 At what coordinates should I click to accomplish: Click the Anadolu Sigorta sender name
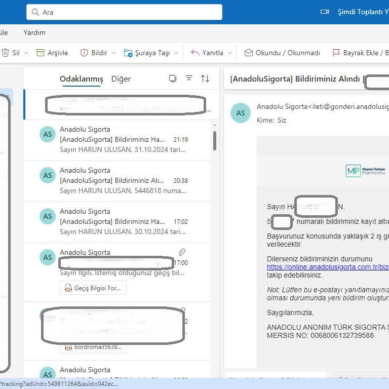pos(282,106)
